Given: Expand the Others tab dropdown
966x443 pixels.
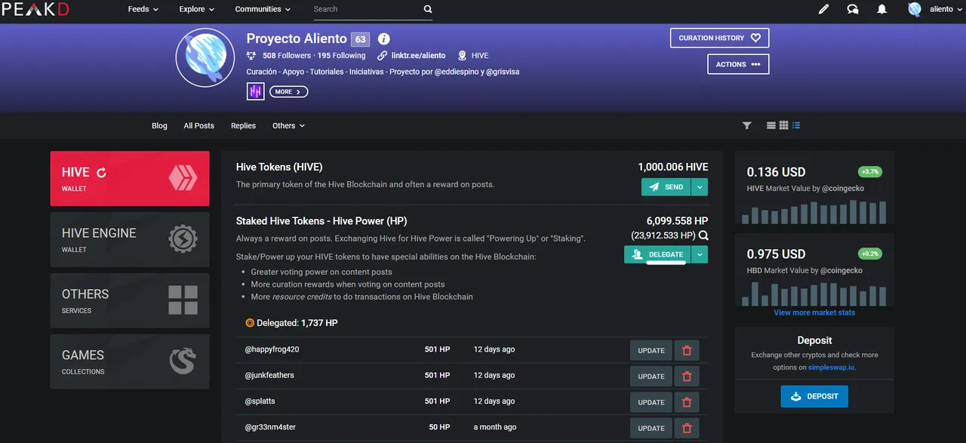Looking at the screenshot, I should 288,125.
